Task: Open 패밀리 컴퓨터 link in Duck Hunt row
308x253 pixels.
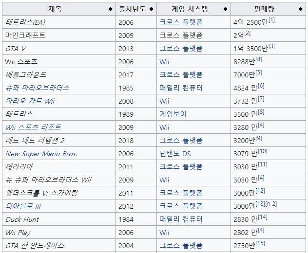Action: point(181,219)
